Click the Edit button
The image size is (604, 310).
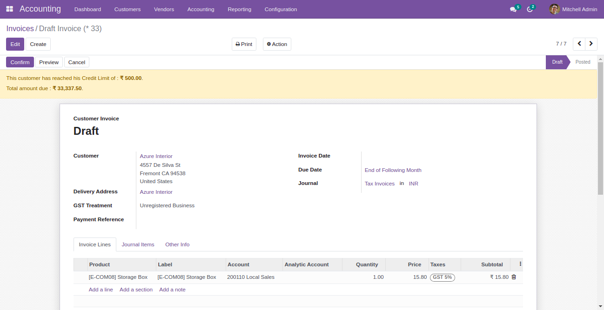[x=15, y=44]
